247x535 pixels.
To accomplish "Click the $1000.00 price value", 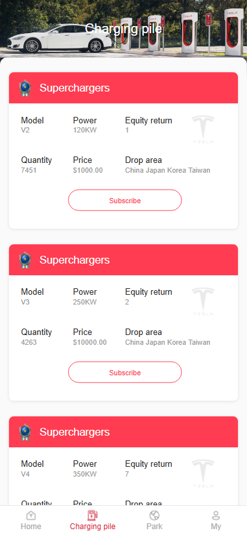I will pos(88,170).
